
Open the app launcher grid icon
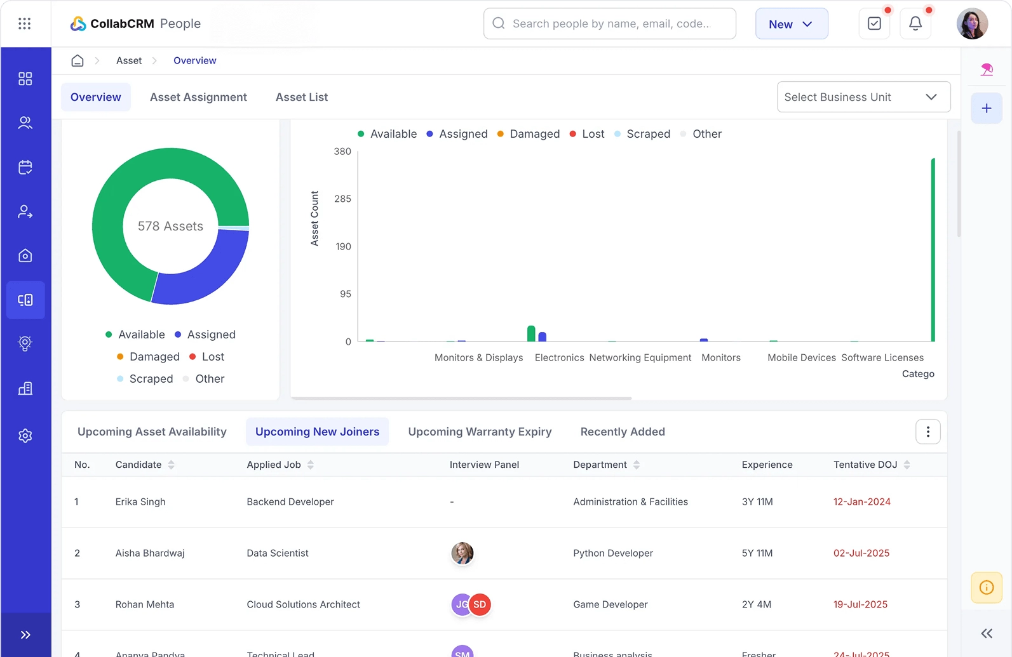pyautogui.click(x=25, y=23)
